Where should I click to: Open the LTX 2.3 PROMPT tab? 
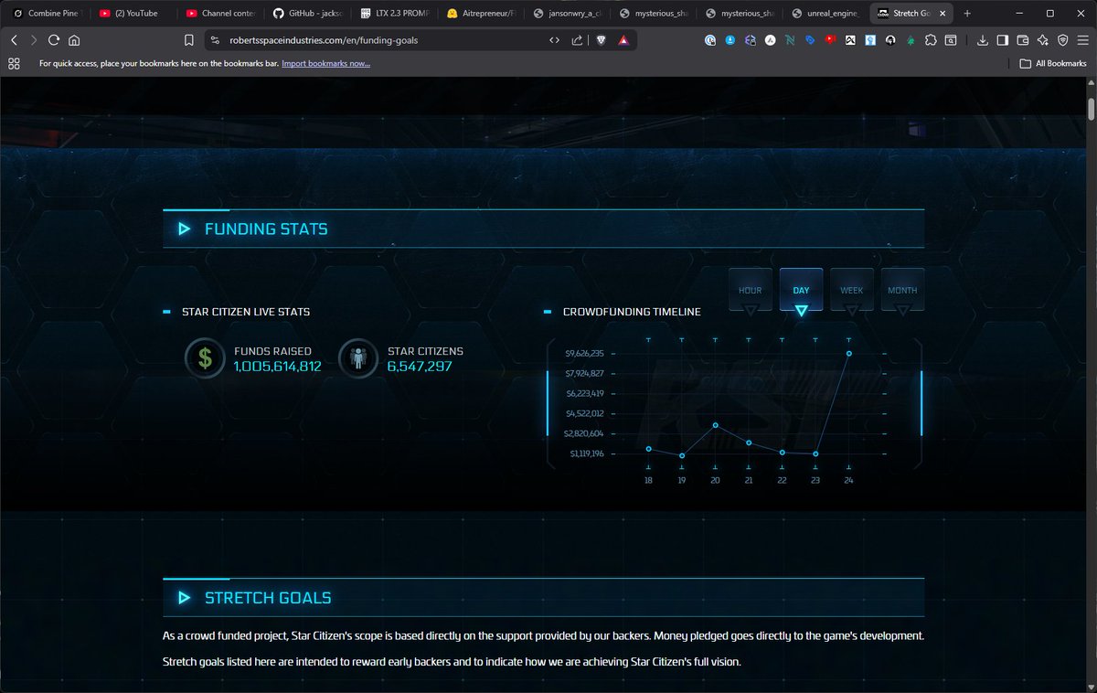[392, 13]
